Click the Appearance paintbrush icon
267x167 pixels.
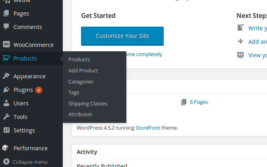(6, 76)
